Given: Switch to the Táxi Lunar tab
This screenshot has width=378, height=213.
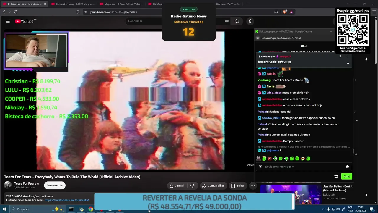Looking at the screenshot, I should 227,4.
